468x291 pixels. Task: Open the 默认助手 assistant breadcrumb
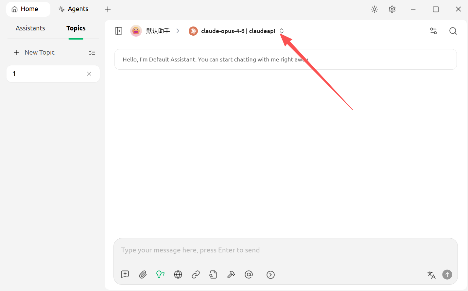pyautogui.click(x=150, y=31)
